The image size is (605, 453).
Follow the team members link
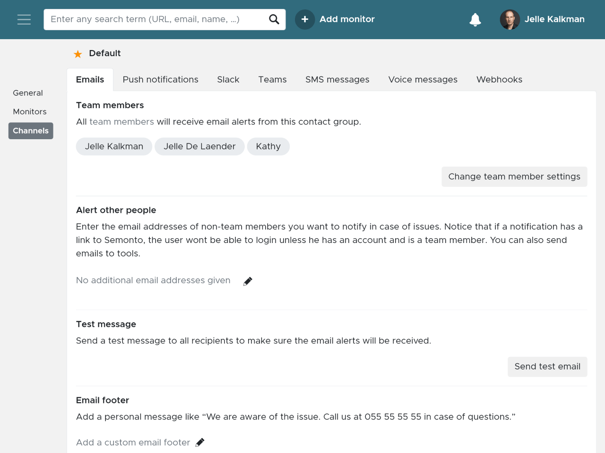(121, 122)
